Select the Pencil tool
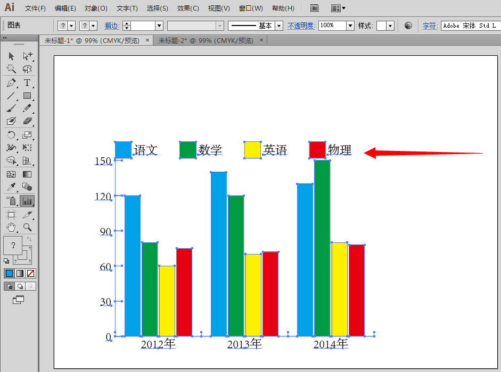 click(28, 108)
